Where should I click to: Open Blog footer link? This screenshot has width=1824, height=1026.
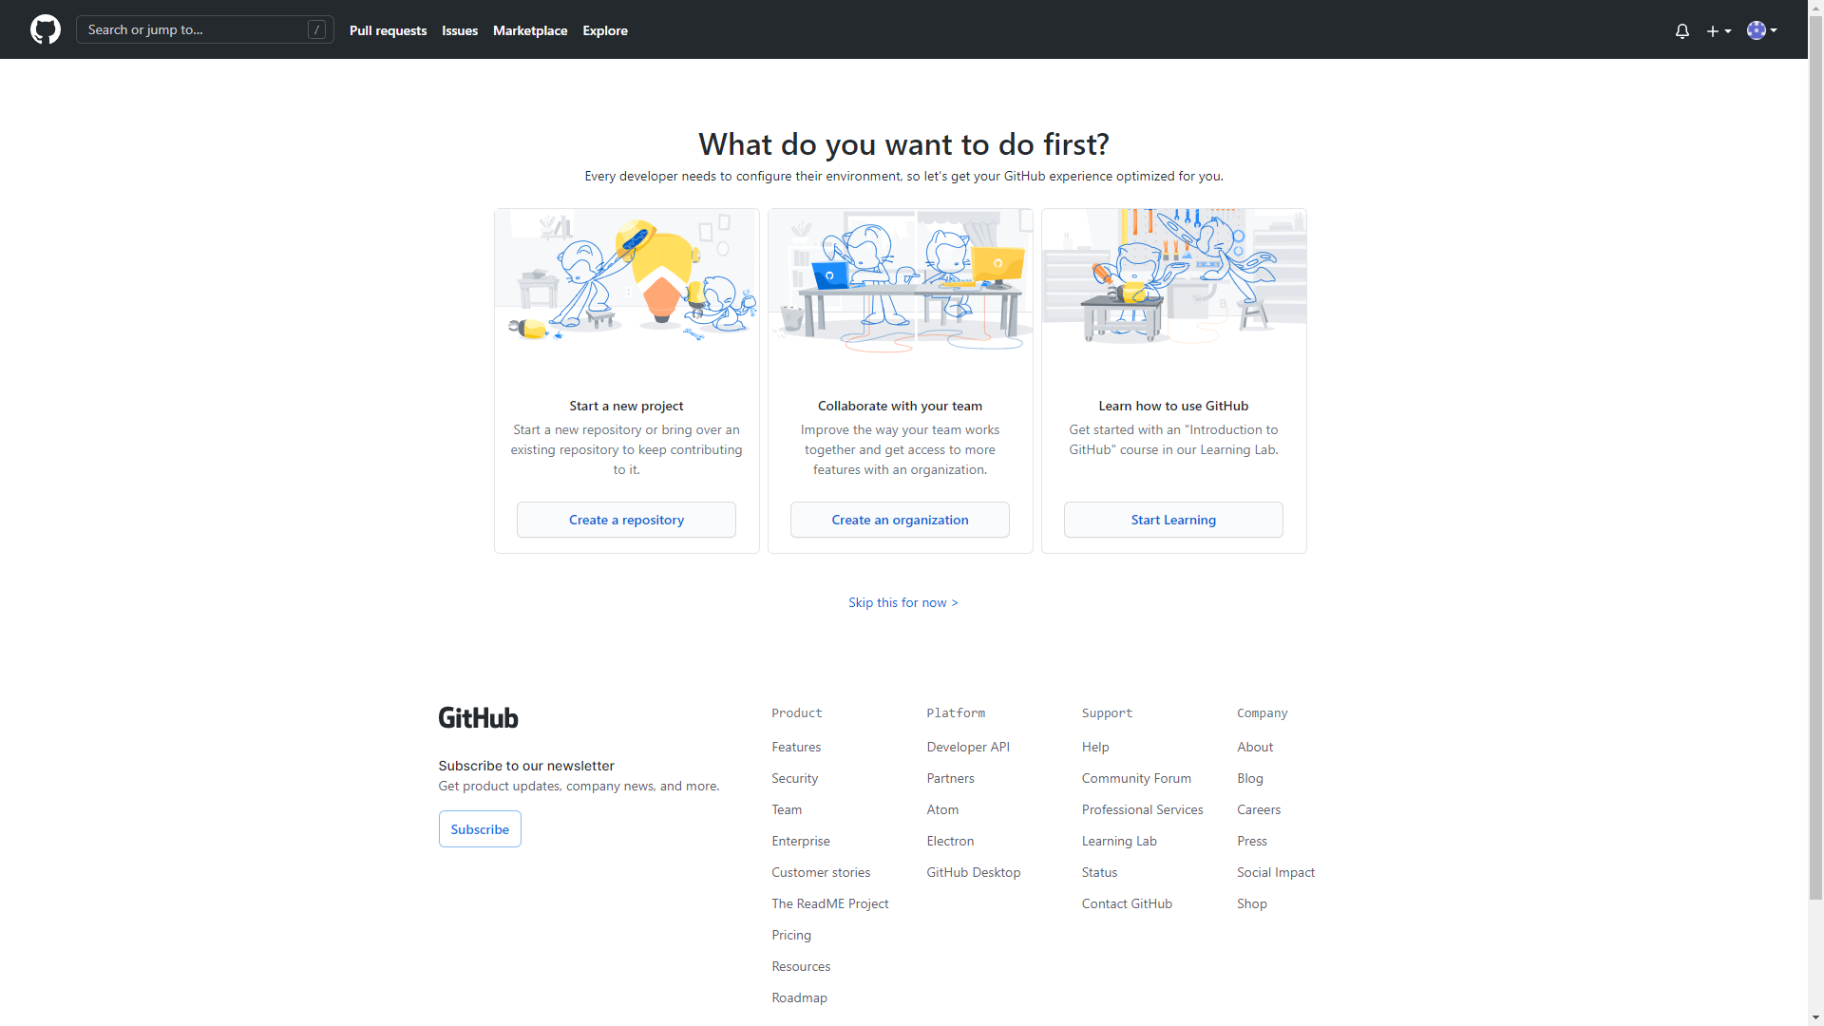1250,778
